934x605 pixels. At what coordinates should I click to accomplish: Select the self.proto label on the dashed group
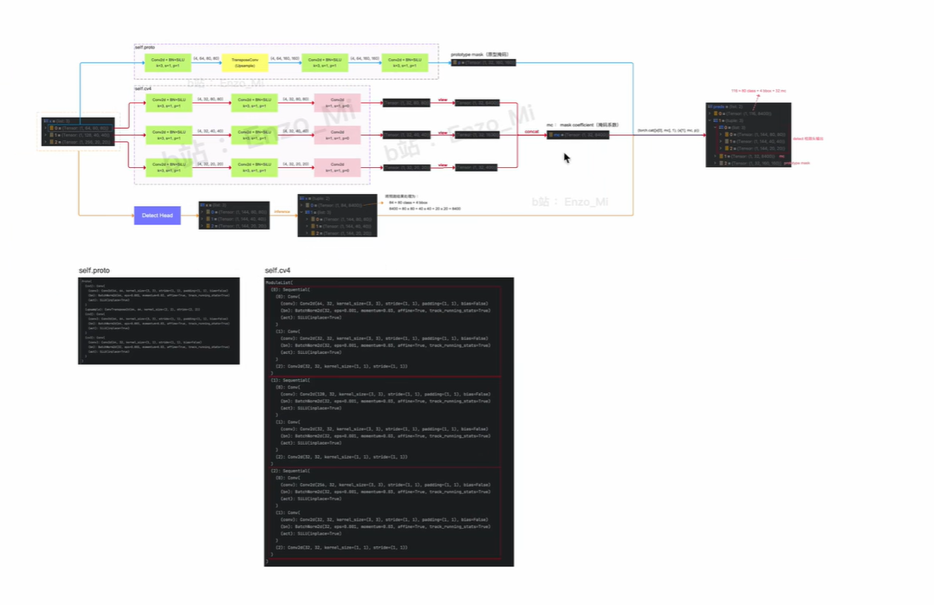click(x=145, y=47)
